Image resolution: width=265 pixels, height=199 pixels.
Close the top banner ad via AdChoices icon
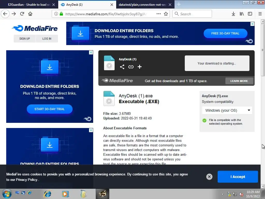click(x=252, y=24)
